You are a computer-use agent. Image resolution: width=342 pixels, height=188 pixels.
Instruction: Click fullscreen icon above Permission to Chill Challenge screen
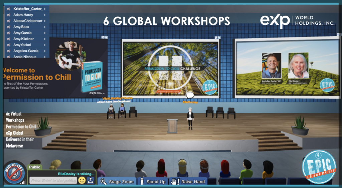point(219,37)
